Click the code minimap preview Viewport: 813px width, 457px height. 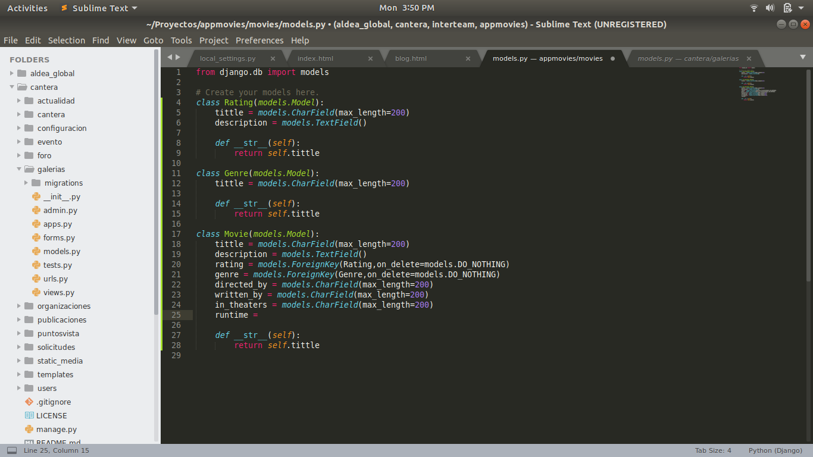coord(758,84)
